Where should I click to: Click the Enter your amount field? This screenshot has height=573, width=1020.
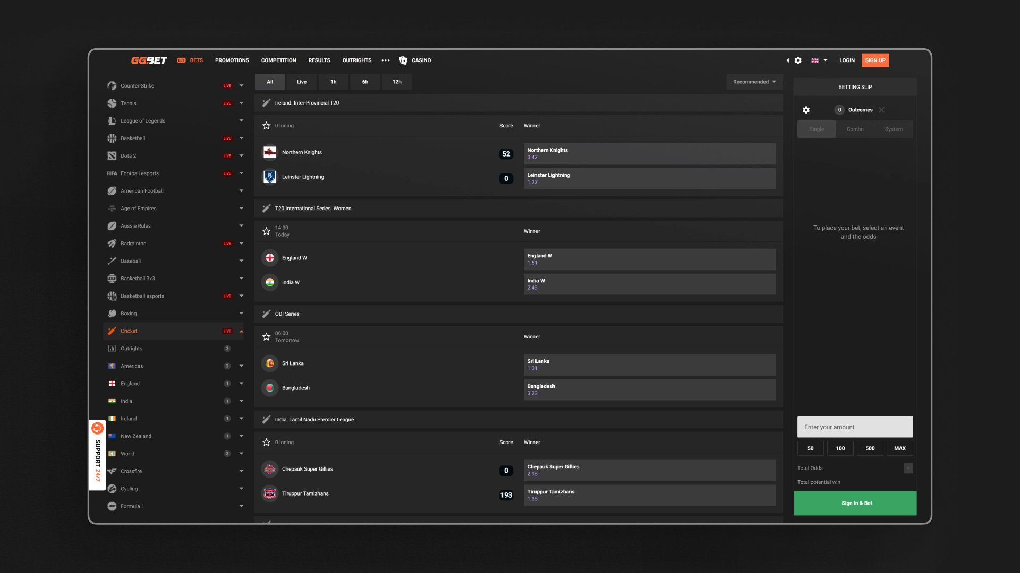(855, 427)
